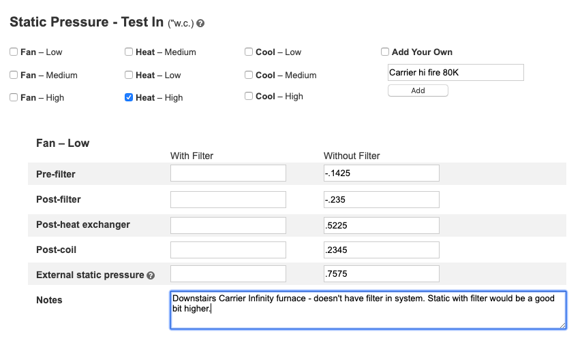Click the 'Static Pressure - Test In' page title
Screen dimensions: 582x338
[x=87, y=22]
